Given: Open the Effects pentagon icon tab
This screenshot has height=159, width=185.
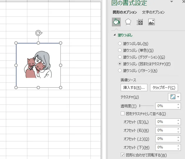Looking at the screenshot, I should point(128,22).
